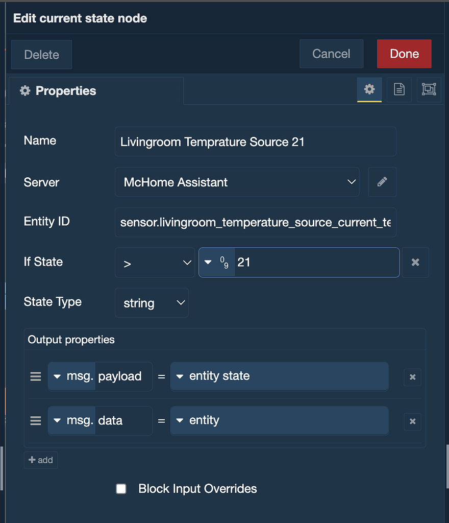
Task: Click Done to save the node
Action: pos(404,54)
